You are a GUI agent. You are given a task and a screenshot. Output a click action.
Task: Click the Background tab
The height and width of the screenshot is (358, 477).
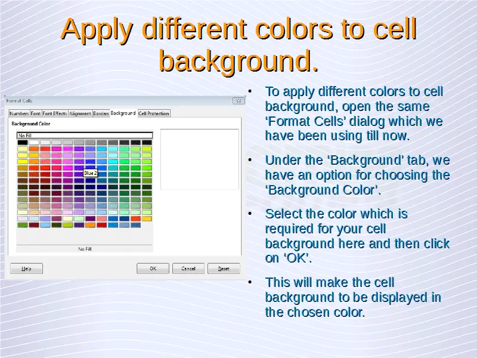(123, 113)
